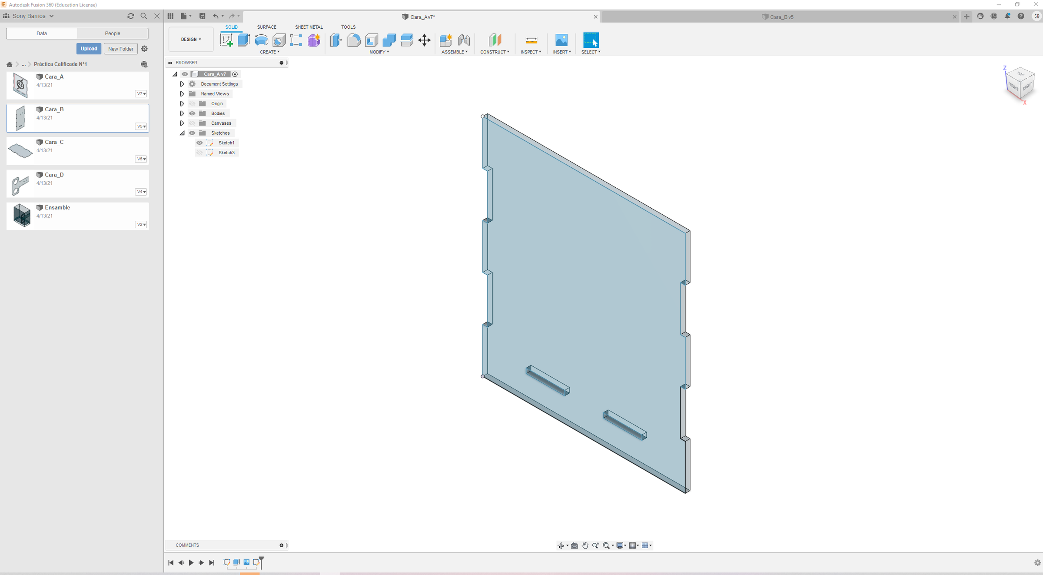Search in the data panel

[x=143, y=16]
